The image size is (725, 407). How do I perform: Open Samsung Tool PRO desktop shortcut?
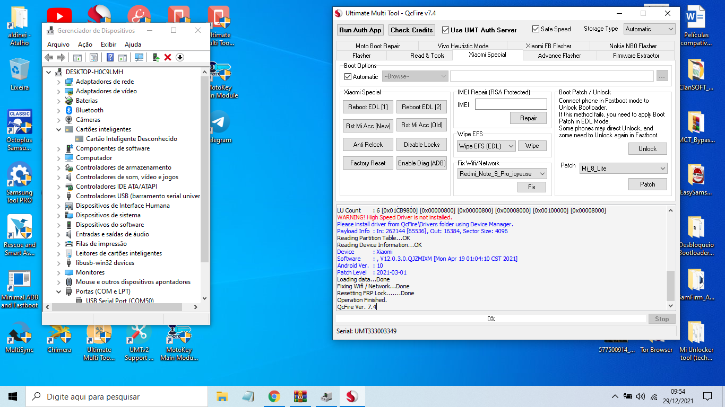pos(19,183)
